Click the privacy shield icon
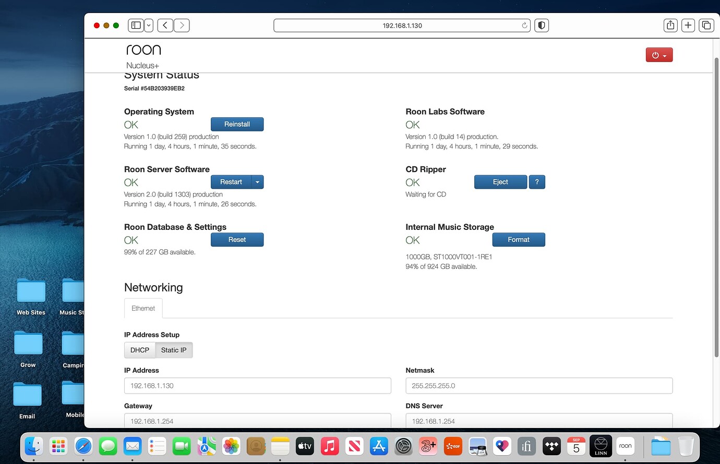The height and width of the screenshot is (464, 720). 542,26
